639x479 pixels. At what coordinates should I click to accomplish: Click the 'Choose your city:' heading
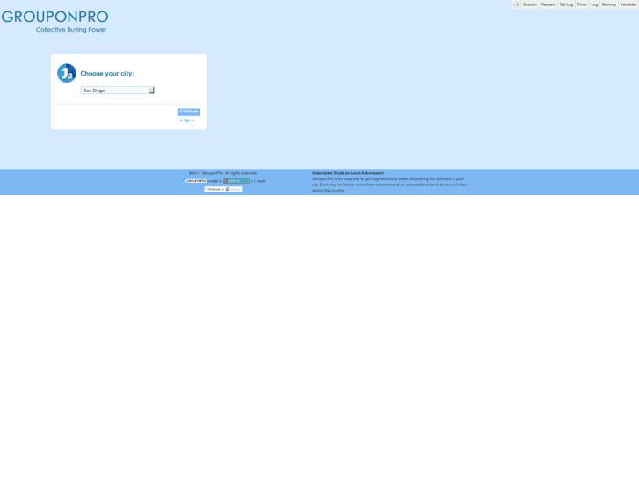tap(106, 74)
